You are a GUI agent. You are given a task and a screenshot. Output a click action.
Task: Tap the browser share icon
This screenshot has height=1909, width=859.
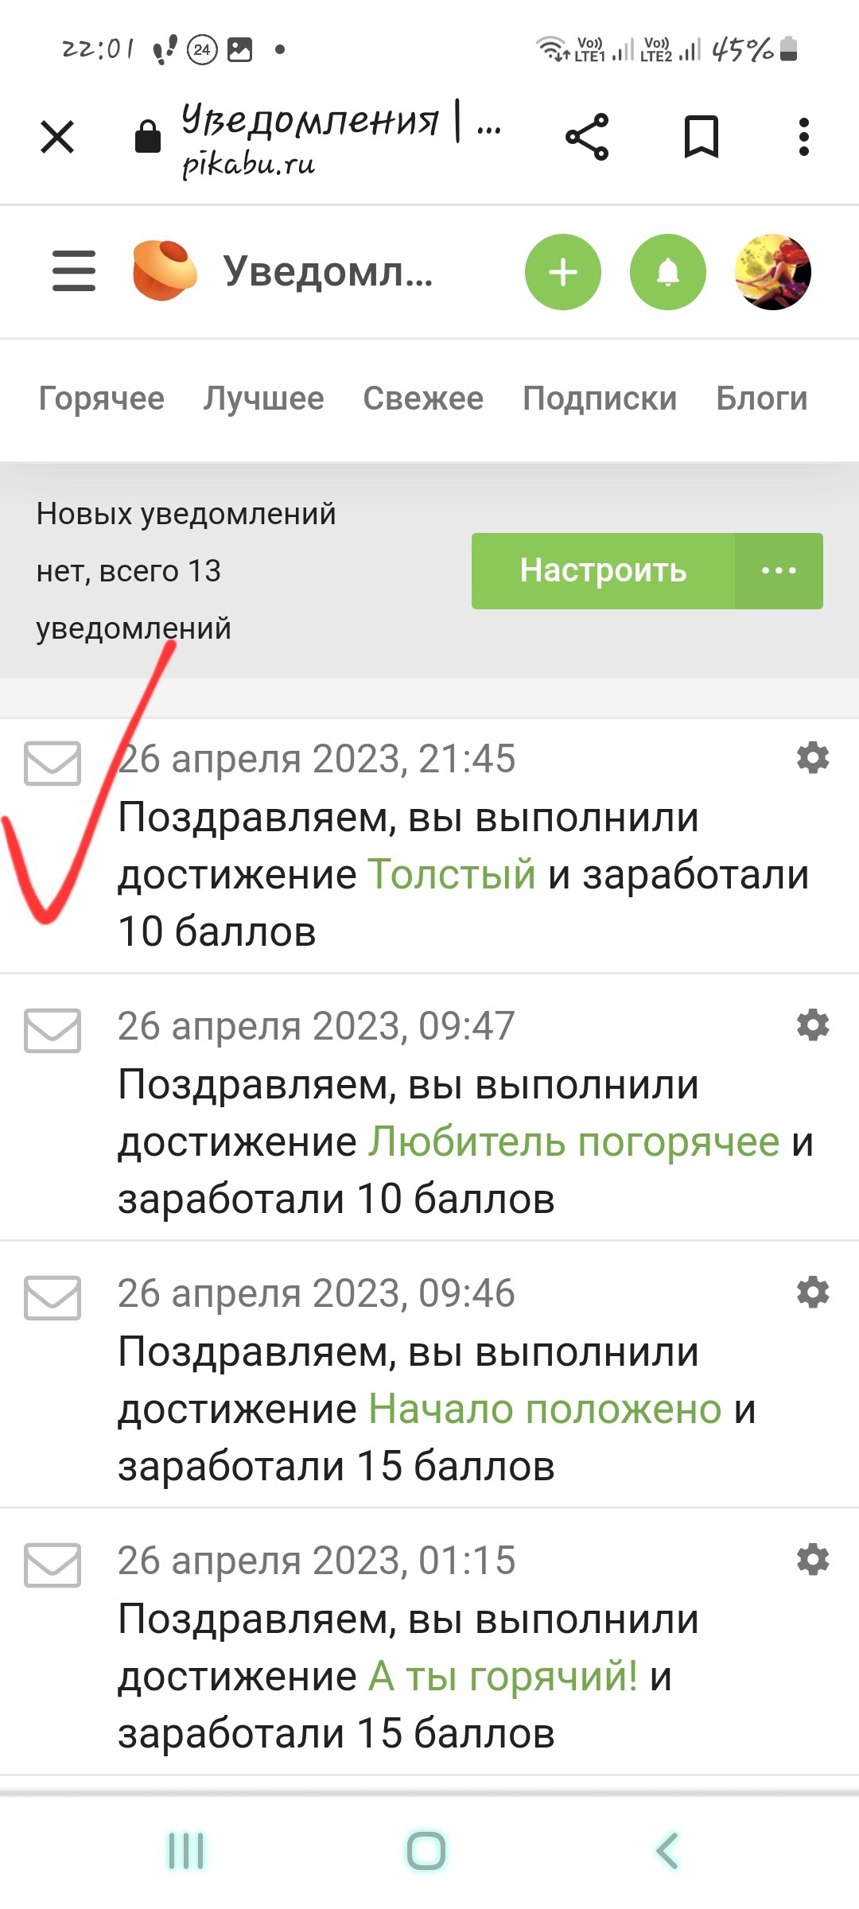point(587,137)
